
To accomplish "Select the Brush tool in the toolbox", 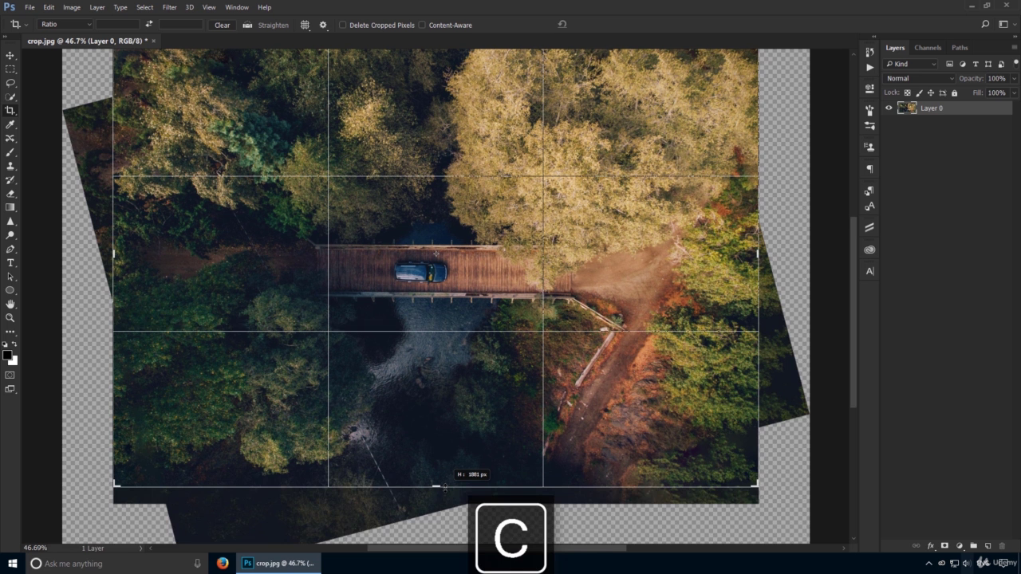I will (x=10, y=152).
